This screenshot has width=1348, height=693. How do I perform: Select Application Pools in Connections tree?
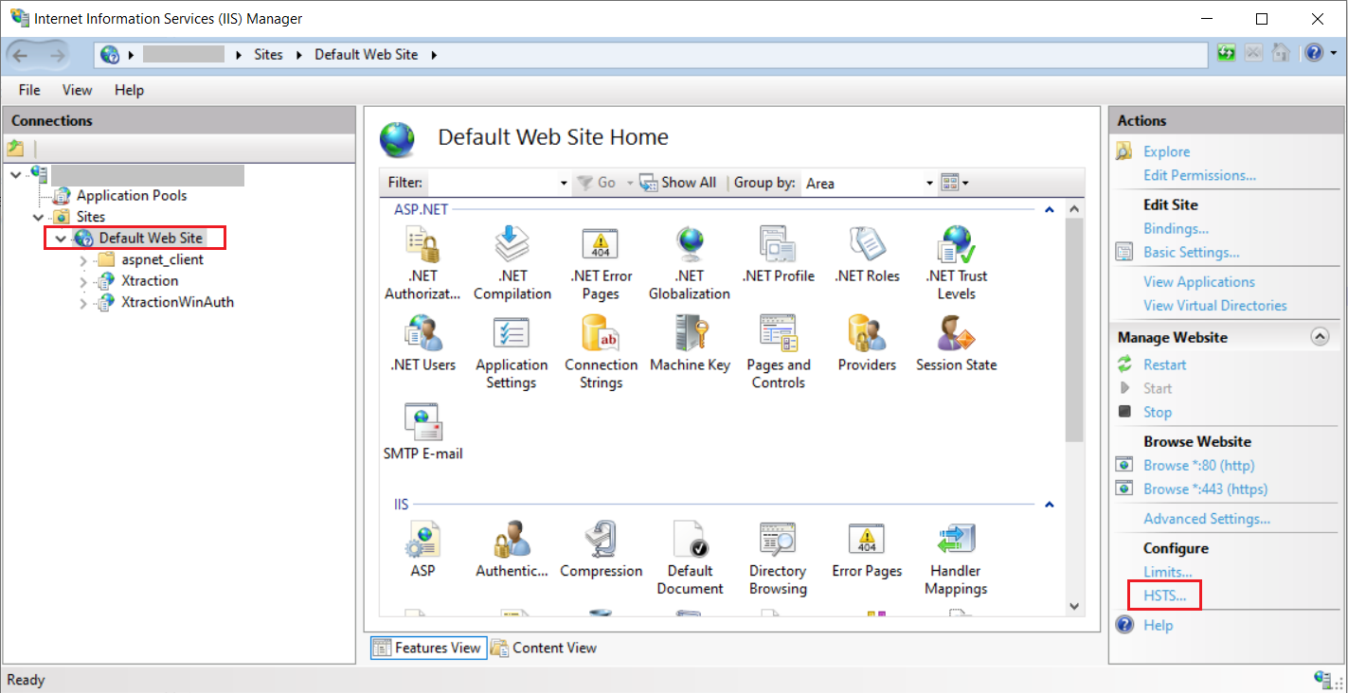131,196
